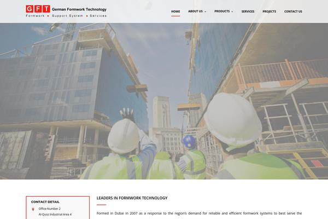
Task: Click the location pin icon in Contact Detail
Action: [x=33, y=209]
